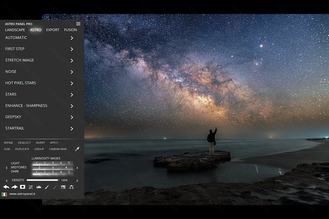This screenshot has width=329, height=219.
Task: Switch to the LANDSCAPE tab
Action: [15, 30]
